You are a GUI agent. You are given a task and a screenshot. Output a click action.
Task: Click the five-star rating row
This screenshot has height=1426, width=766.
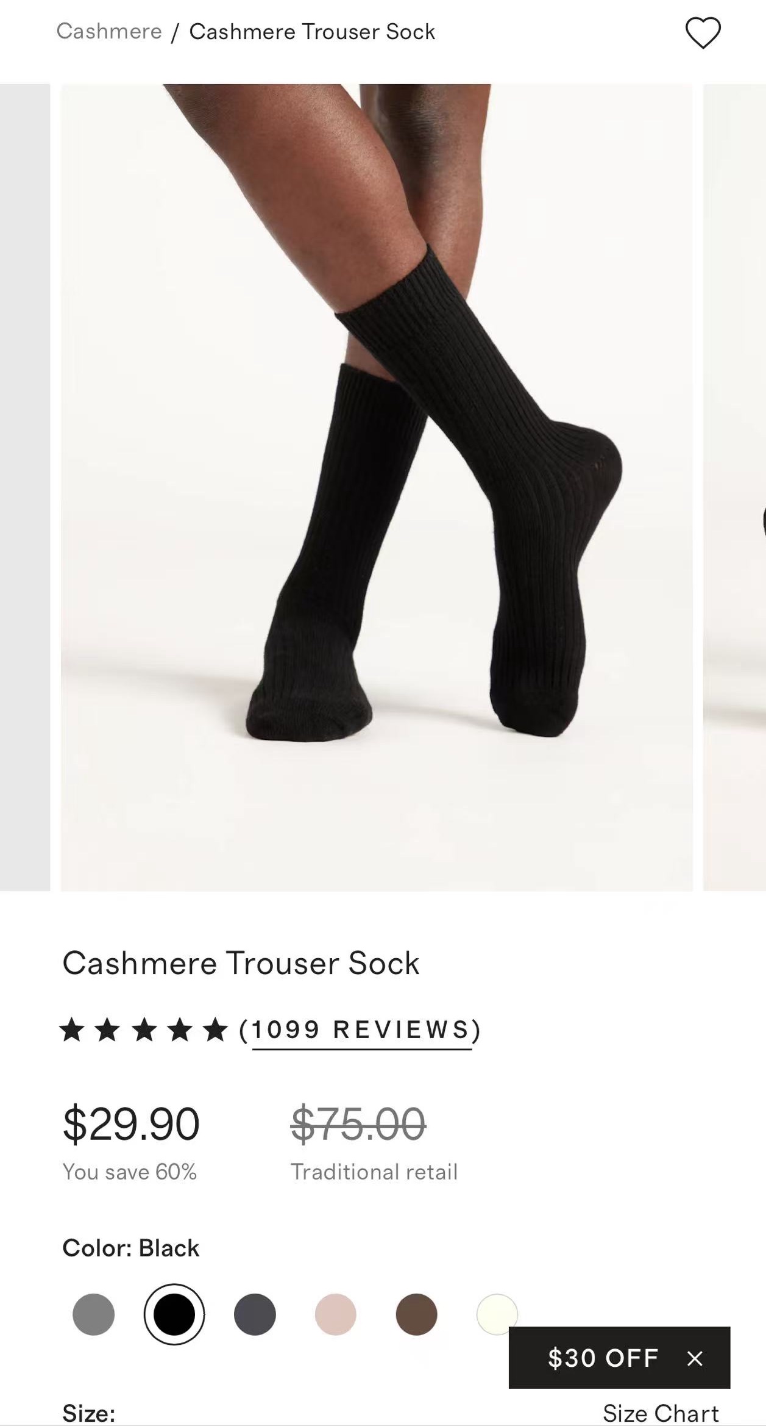[x=143, y=1030]
